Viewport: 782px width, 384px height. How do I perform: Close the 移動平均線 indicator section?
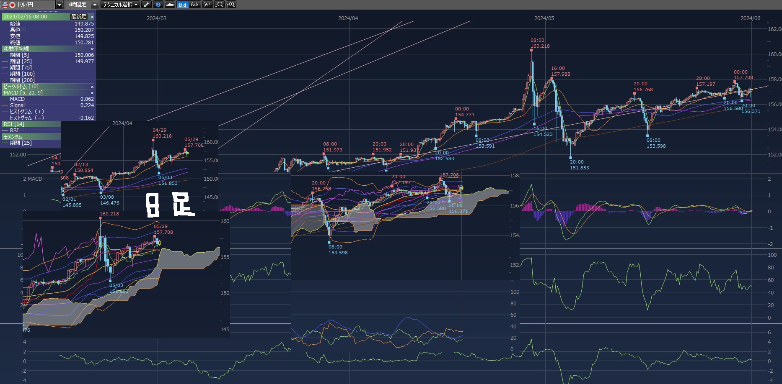point(92,49)
